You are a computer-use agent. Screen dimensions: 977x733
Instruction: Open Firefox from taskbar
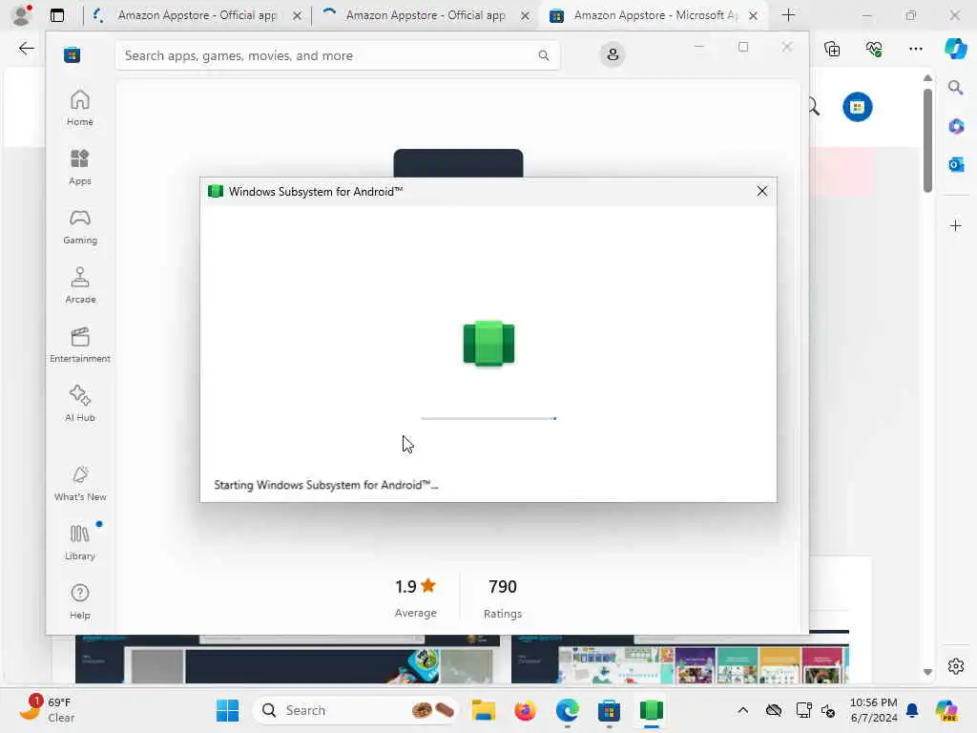pyautogui.click(x=526, y=710)
